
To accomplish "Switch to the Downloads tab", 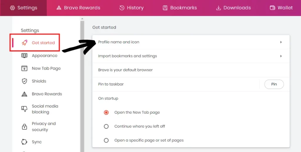I will [x=233, y=8].
